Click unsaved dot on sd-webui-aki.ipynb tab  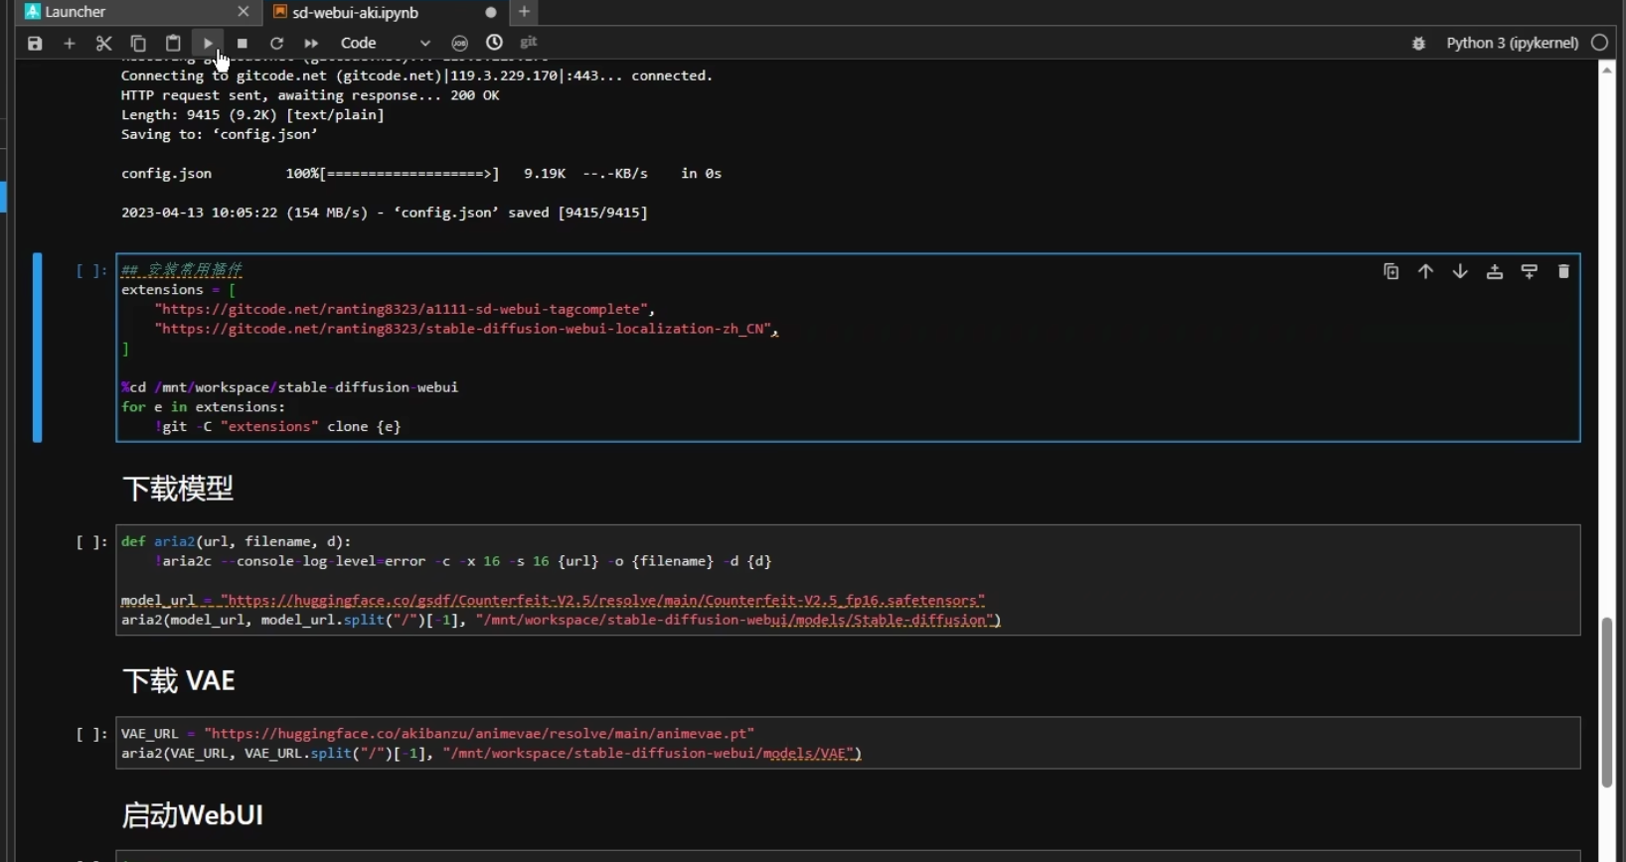click(x=491, y=13)
